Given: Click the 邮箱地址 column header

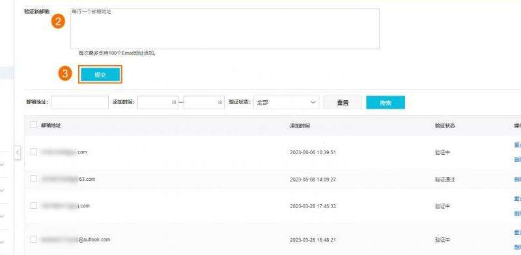Looking at the screenshot, I should pos(51,125).
